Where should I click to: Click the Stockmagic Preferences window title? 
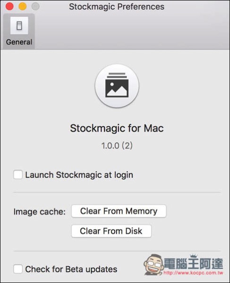click(117, 7)
